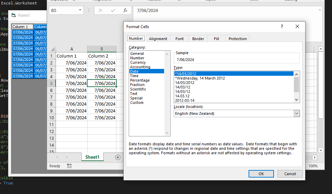332x194 pixels.
Task: Click Type list scroll up arrow
Action: coord(296,74)
